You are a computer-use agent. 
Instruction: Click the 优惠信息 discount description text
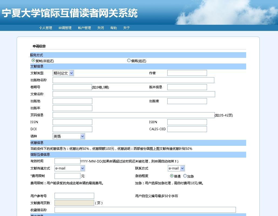(111, 149)
